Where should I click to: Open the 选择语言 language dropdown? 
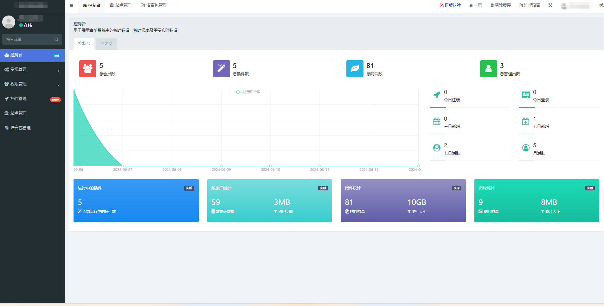(x=530, y=5)
